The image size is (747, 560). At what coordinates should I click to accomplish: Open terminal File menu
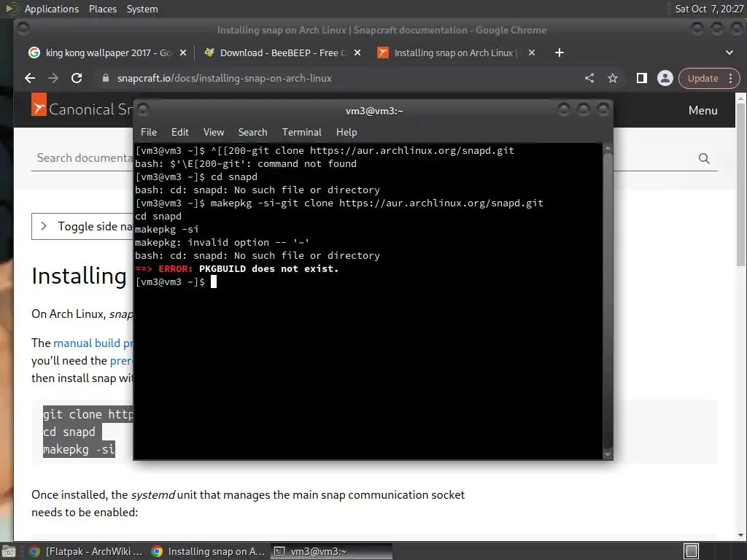(x=149, y=132)
